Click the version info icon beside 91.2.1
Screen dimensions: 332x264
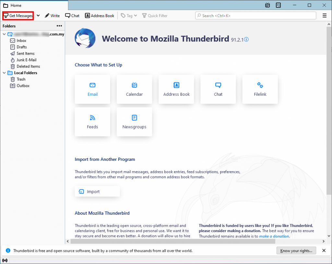pos(246,40)
